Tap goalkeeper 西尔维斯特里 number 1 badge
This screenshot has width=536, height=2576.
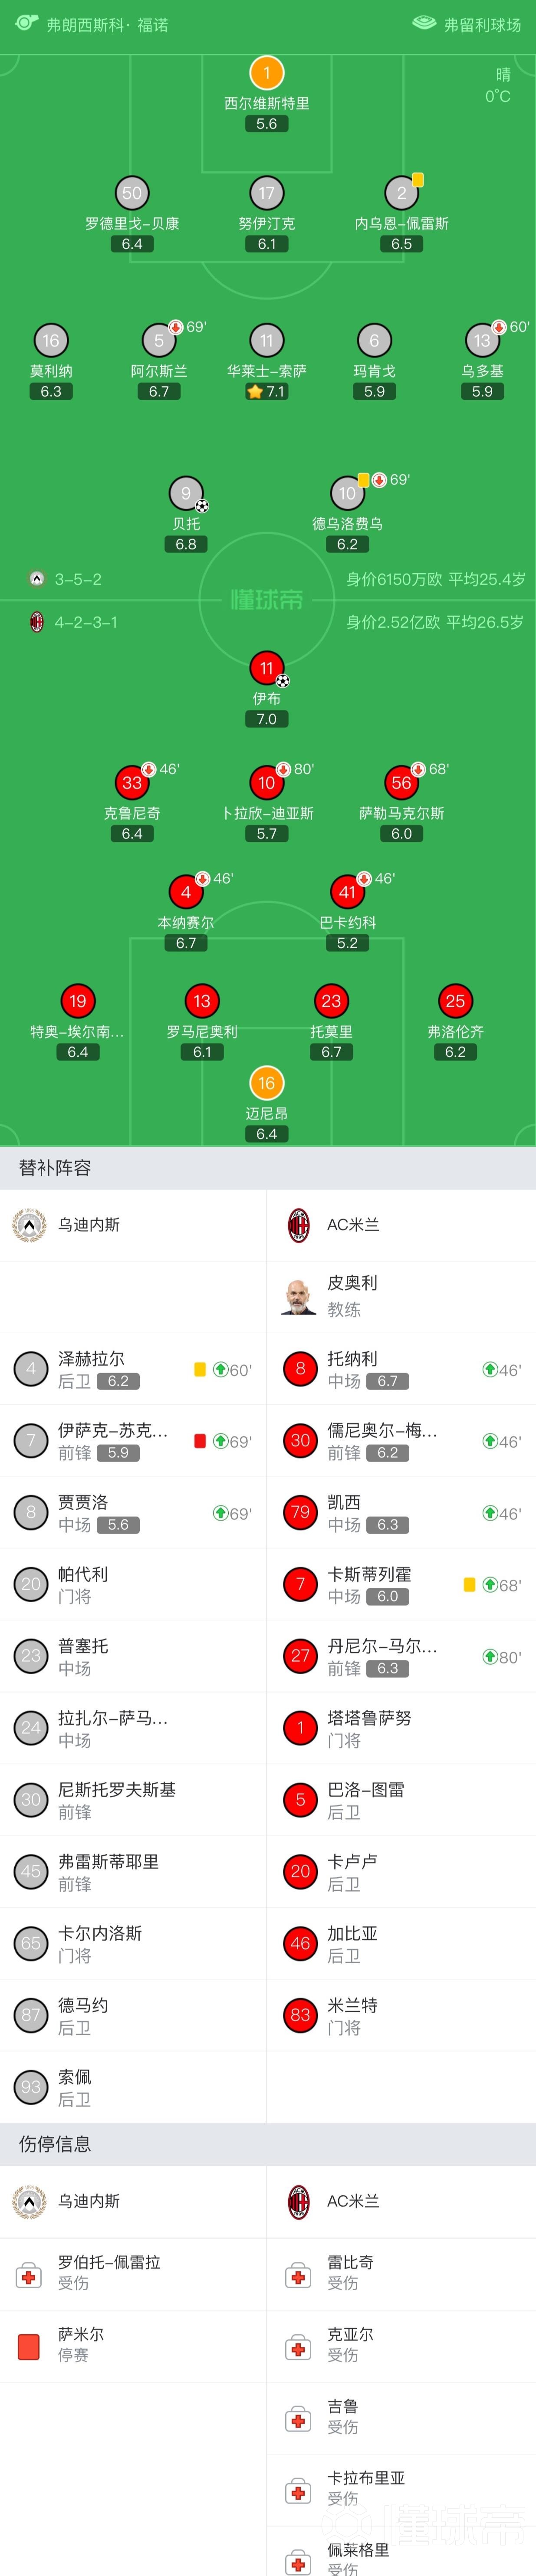click(x=266, y=72)
